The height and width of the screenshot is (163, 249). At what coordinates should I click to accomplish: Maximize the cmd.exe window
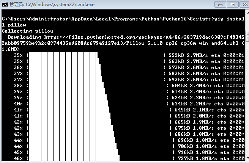pyautogui.click(x=233, y=4)
